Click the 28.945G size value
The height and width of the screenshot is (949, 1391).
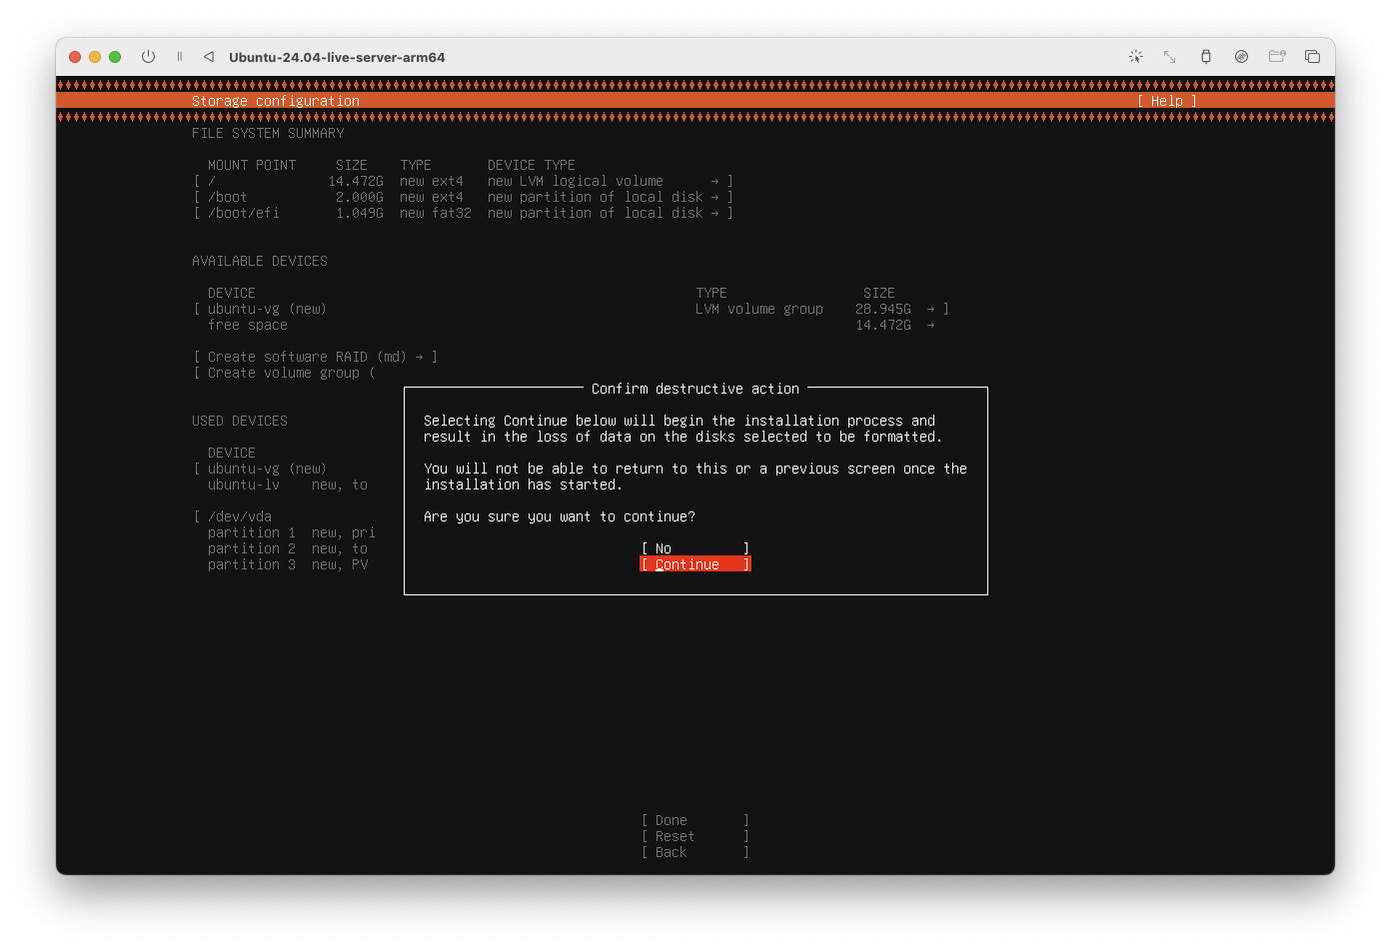[x=883, y=309]
